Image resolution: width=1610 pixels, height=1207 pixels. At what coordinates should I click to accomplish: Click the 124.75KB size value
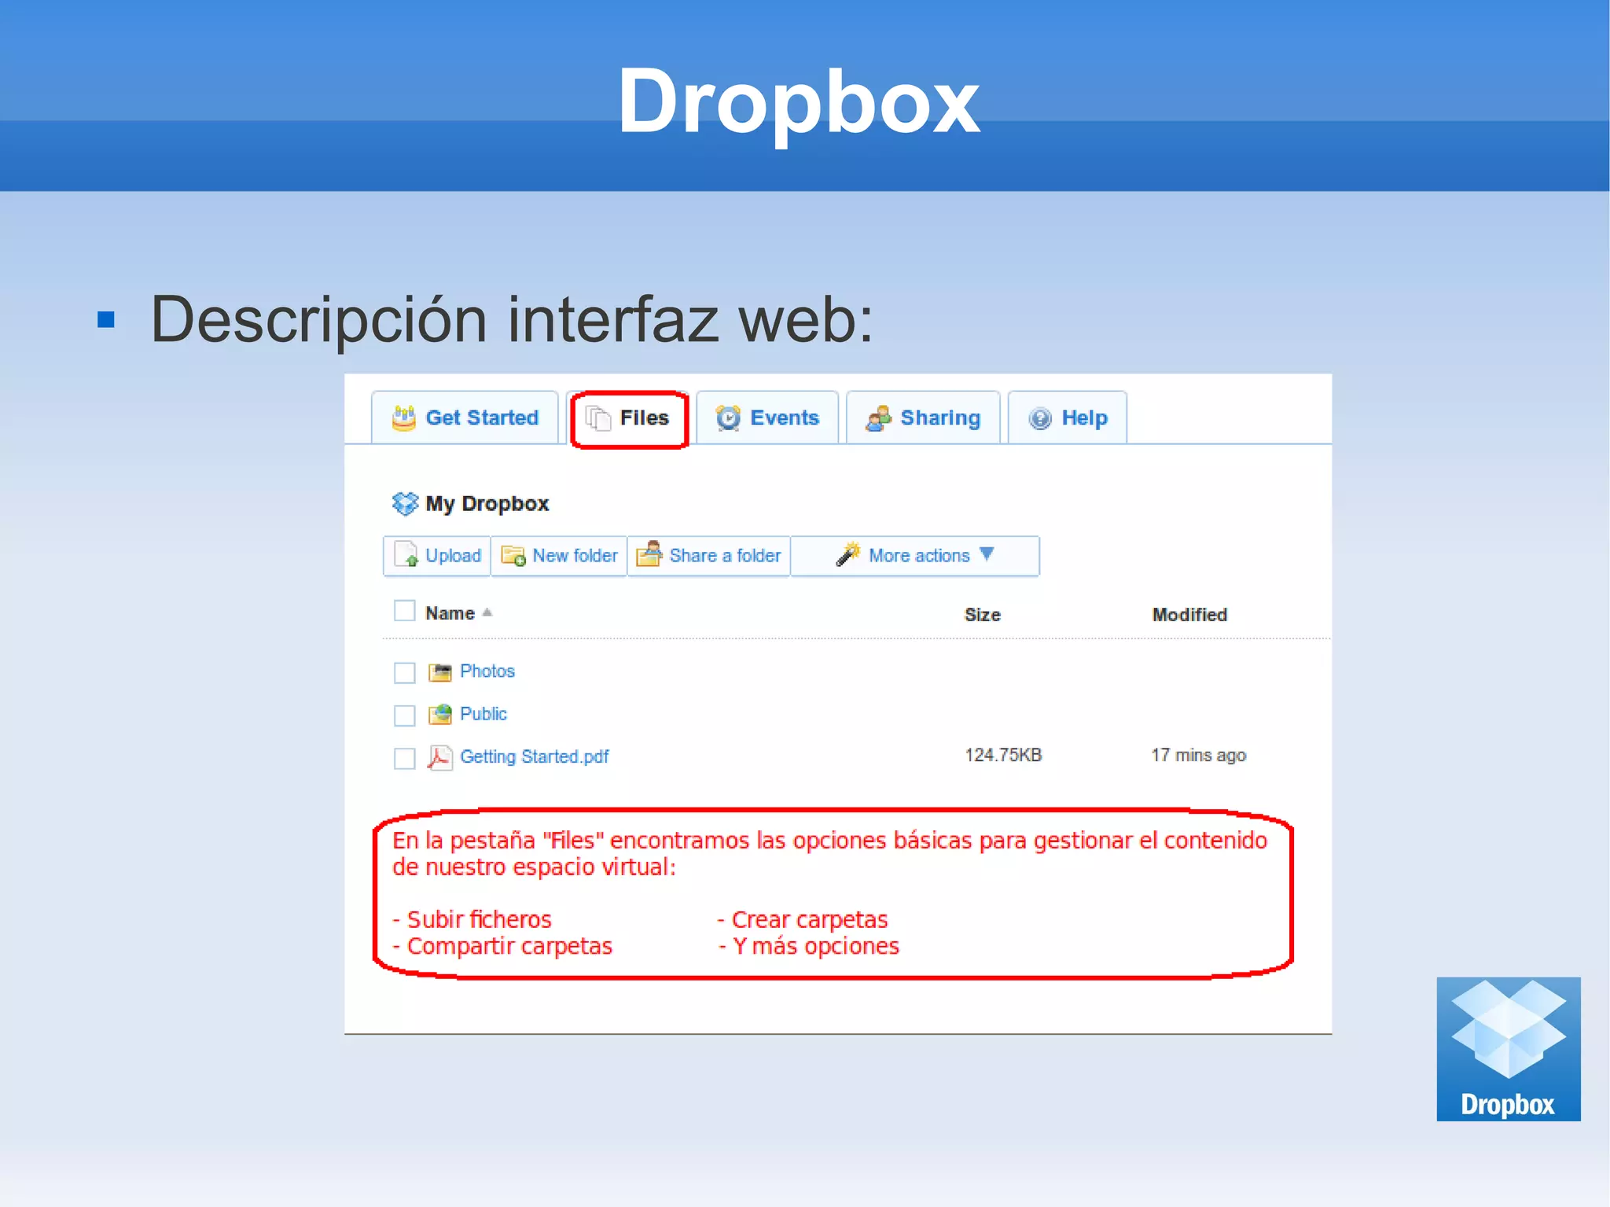pyautogui.click(x=1003, y=755)
